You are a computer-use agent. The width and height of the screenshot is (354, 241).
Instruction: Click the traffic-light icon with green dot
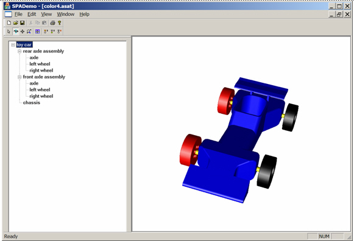point(52,32)
